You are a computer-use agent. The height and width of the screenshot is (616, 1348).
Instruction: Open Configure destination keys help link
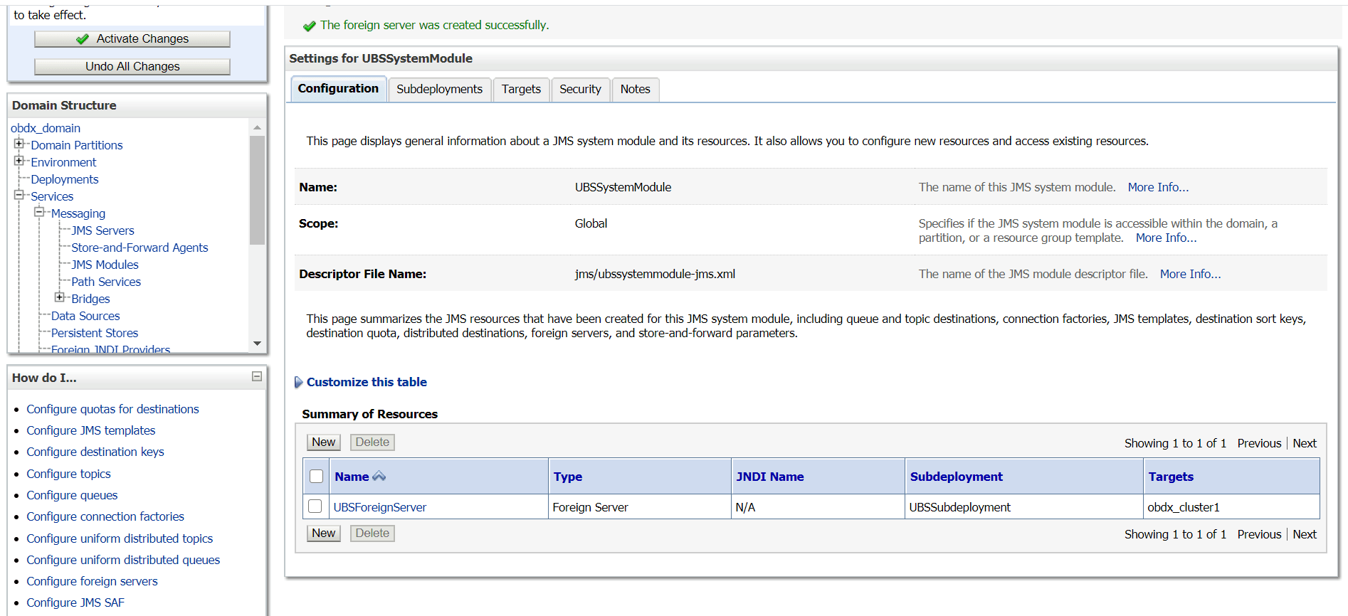[x=95, y=452]
